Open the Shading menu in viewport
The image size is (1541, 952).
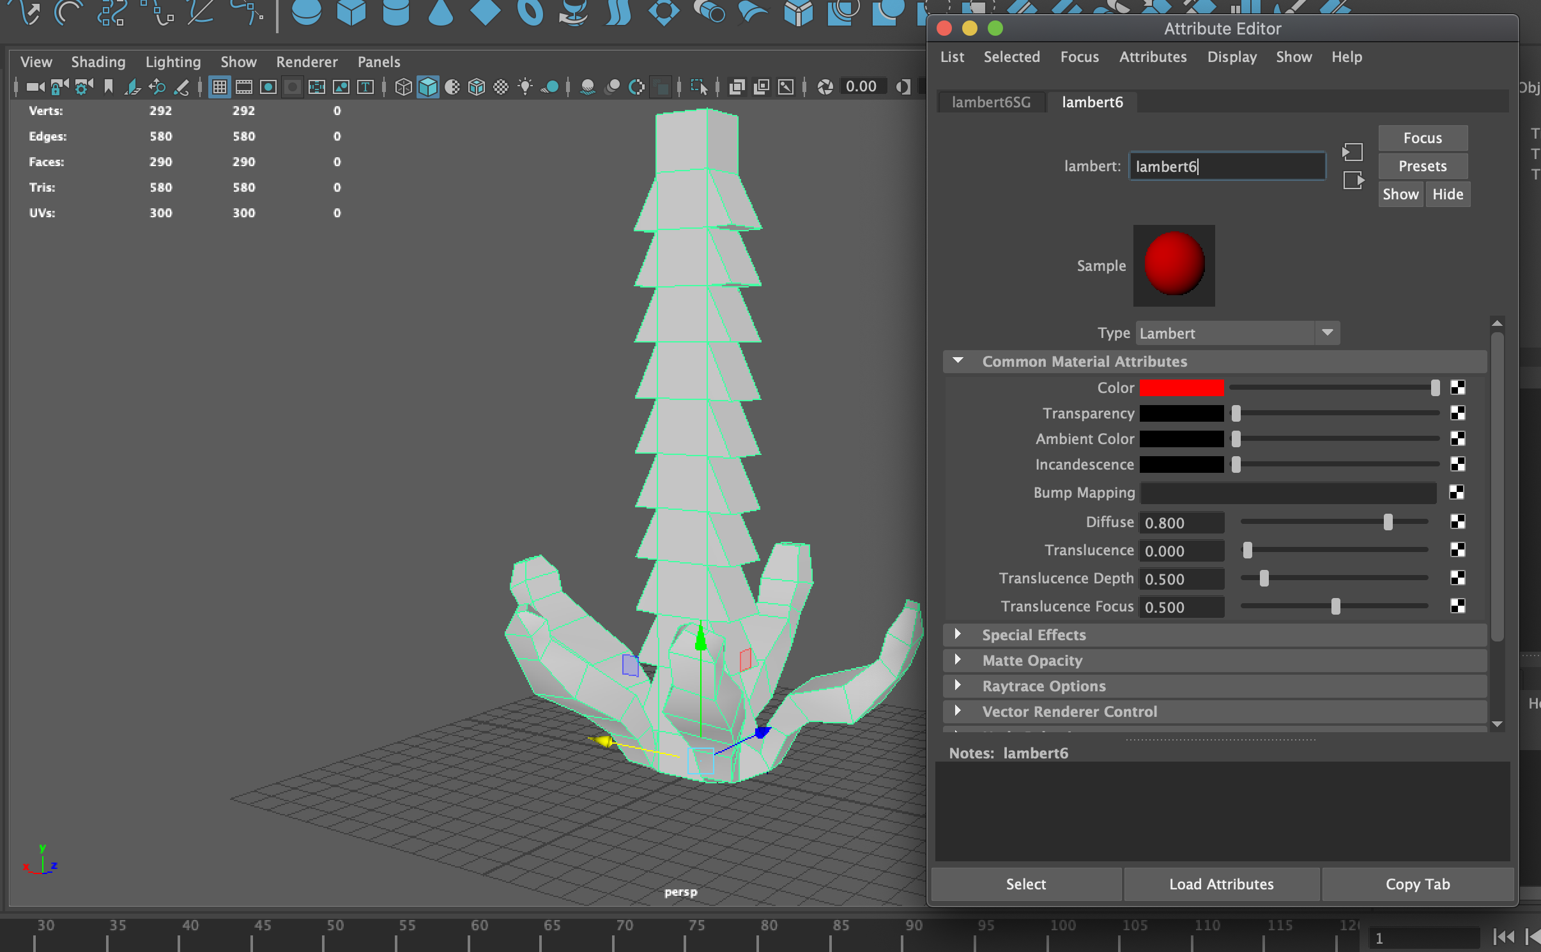click(x=98, y=62)
